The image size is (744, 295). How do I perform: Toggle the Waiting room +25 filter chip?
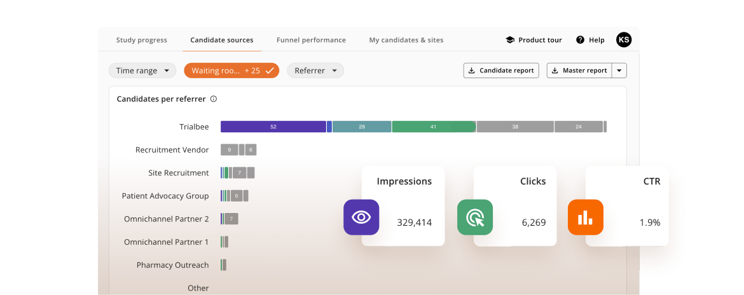coord(231,71)
